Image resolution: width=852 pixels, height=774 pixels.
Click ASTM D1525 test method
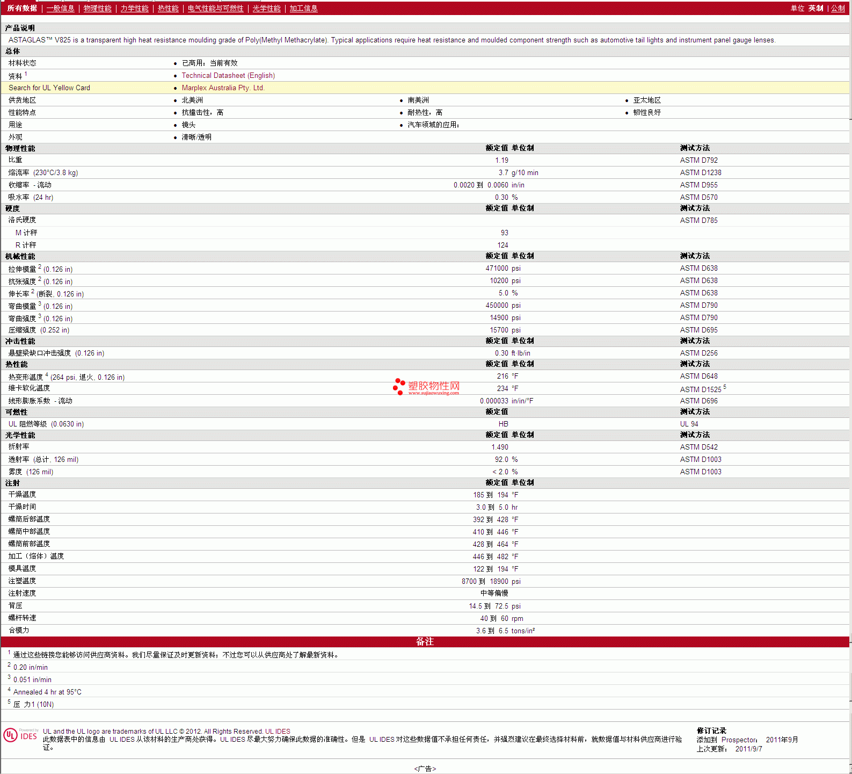coord(701,389)
